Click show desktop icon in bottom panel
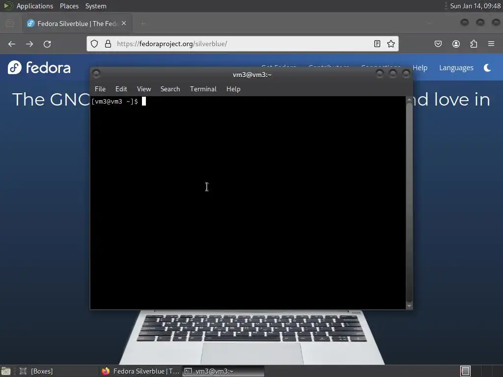This screenshot has width=503, height=377. click(6, 371)
